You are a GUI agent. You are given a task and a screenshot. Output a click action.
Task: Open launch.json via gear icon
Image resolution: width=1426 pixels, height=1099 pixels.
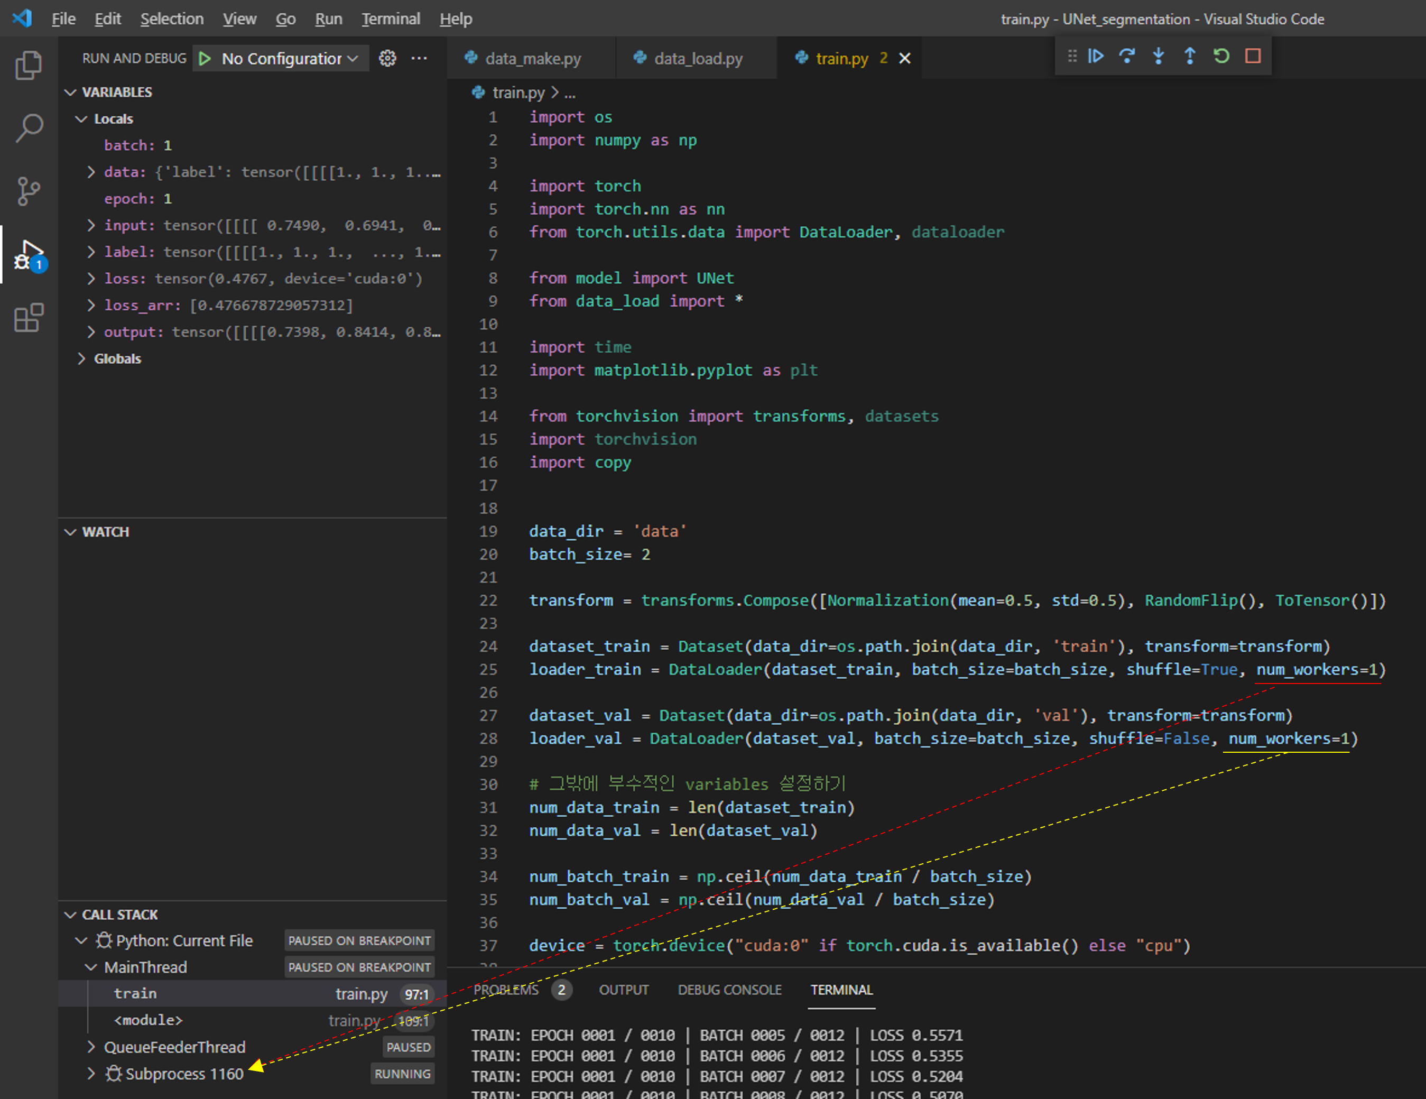(x=387, y=59)
